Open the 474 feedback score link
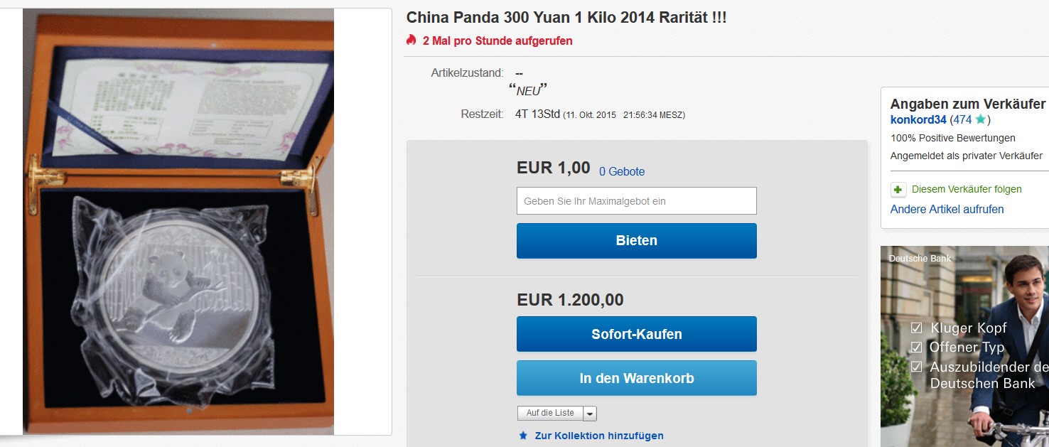1049x447 pixels. point(962,119)
